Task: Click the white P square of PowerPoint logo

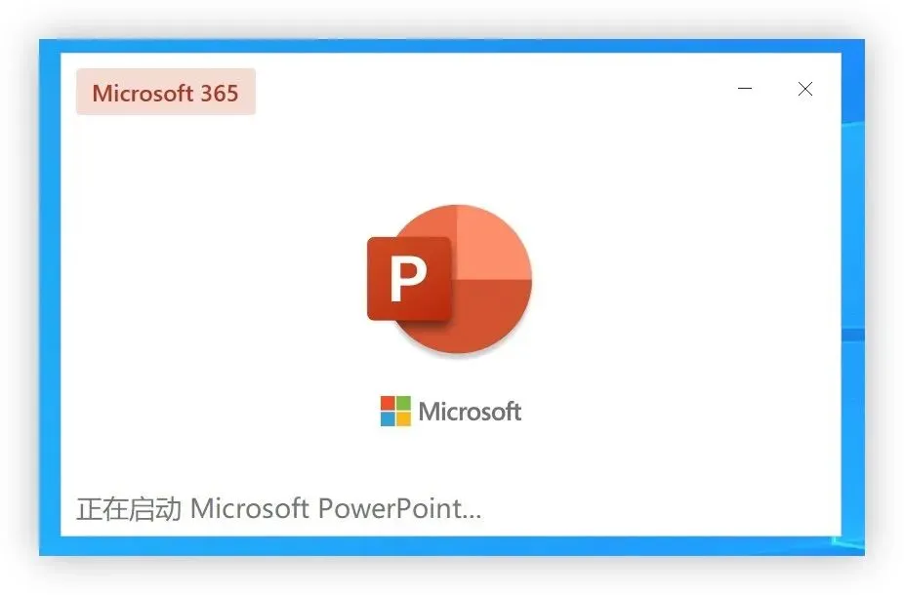Action: tap(409, 279)
